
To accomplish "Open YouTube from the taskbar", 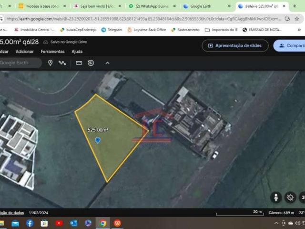I will pos(59,223).
